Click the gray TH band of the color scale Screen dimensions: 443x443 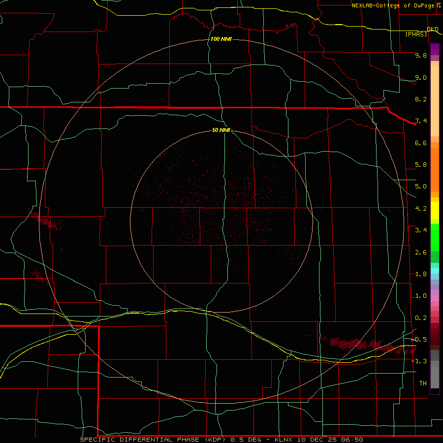pyautogui.click(x=435, y=377)
